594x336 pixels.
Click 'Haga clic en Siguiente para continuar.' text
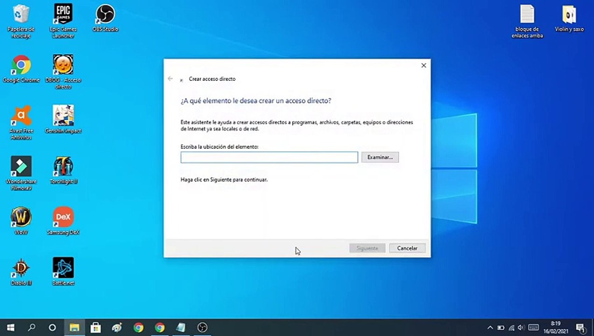[224, 179]
